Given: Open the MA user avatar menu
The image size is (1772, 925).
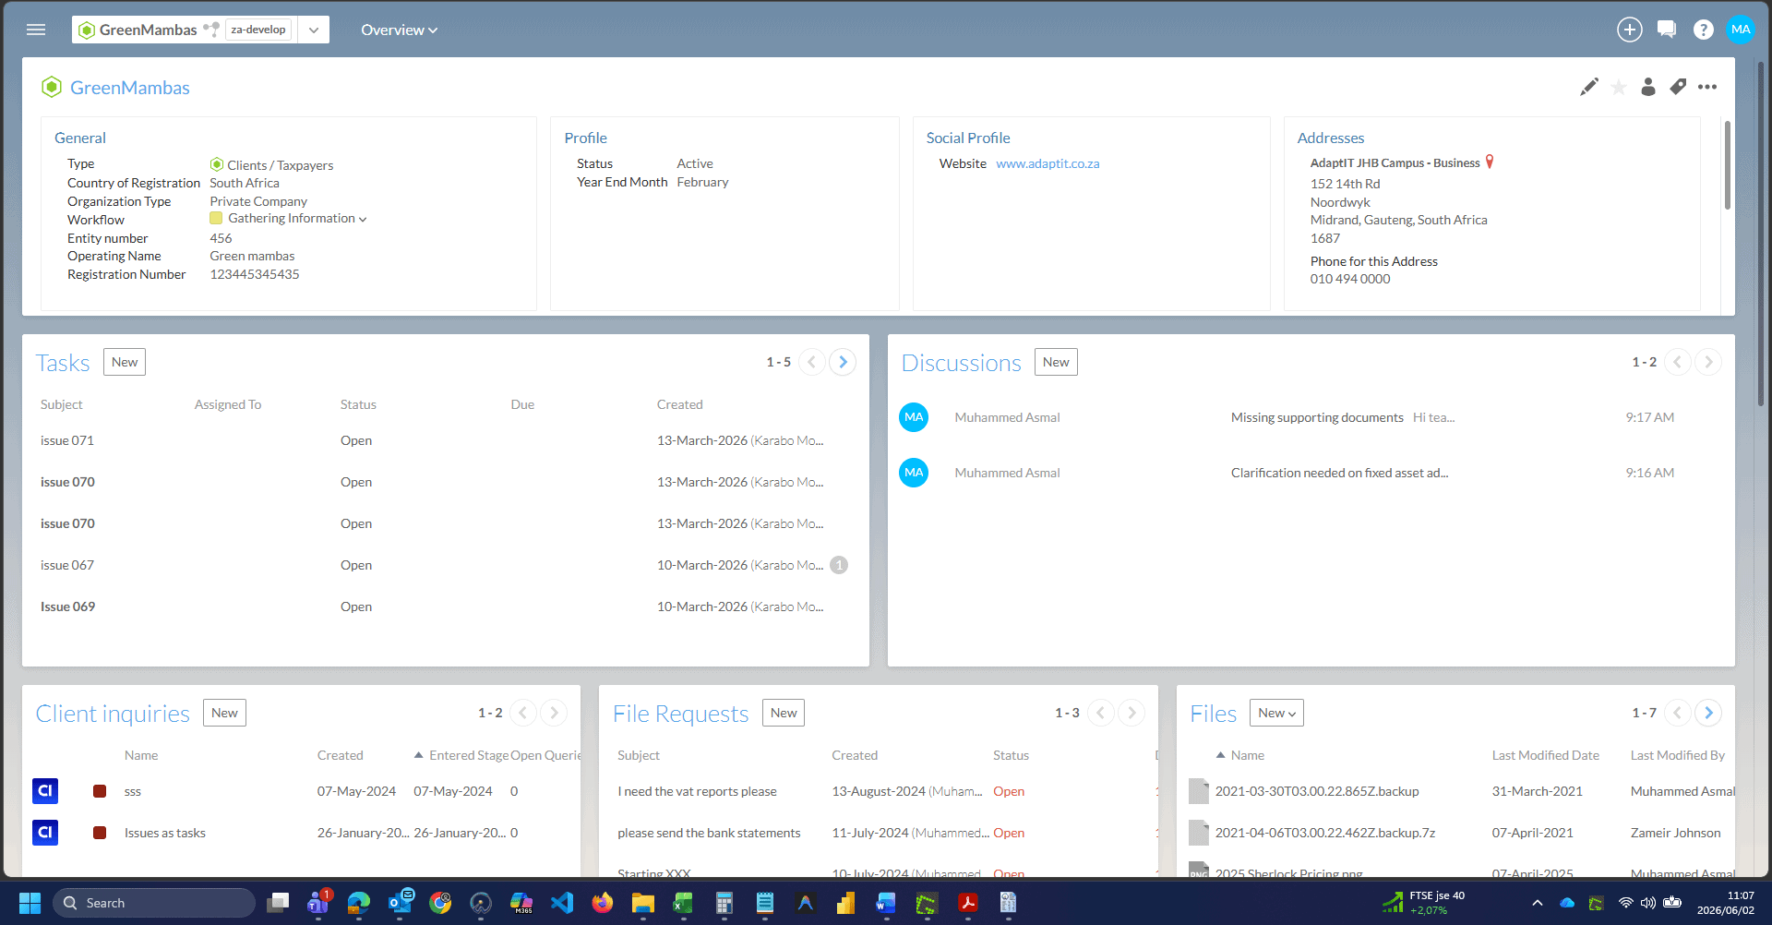Looking at the screenshot, I should tap(1741, 30).
